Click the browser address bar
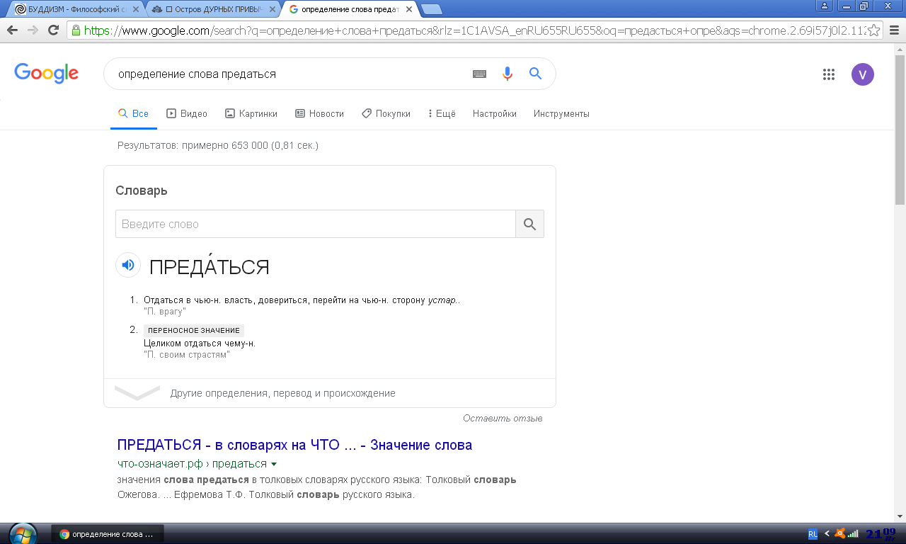 coord(474,30)
